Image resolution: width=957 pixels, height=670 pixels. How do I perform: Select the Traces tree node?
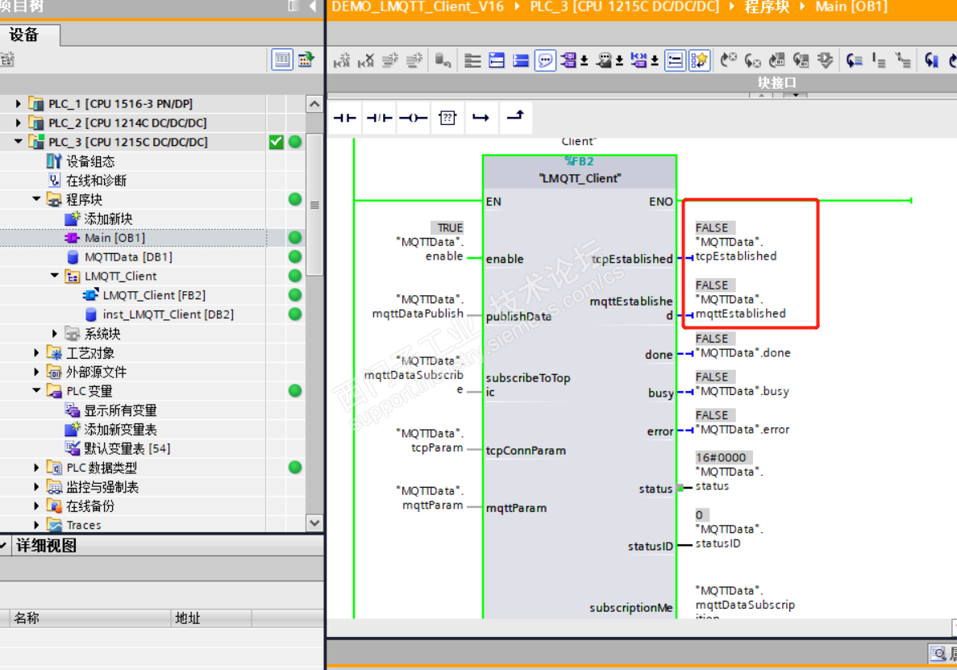(84, 526)
